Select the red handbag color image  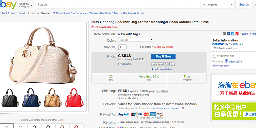tap(74, 97)
